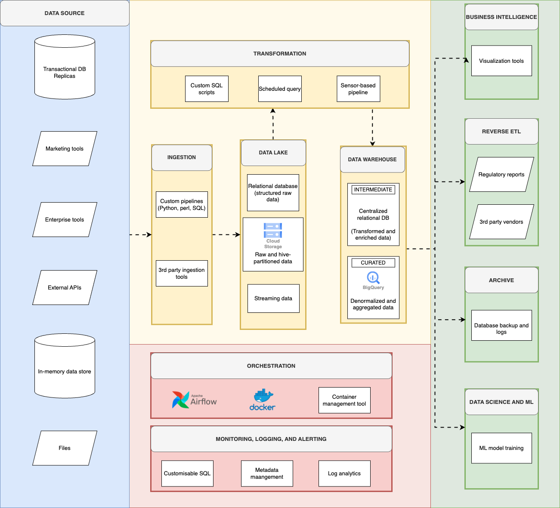Open the Custom SQL scripts box
This screenshot has width=560, height=508.
click(x=207, y=89)
